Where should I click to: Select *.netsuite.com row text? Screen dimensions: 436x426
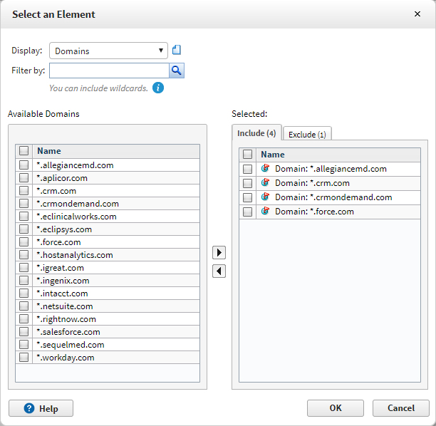[x=65, y=306]
